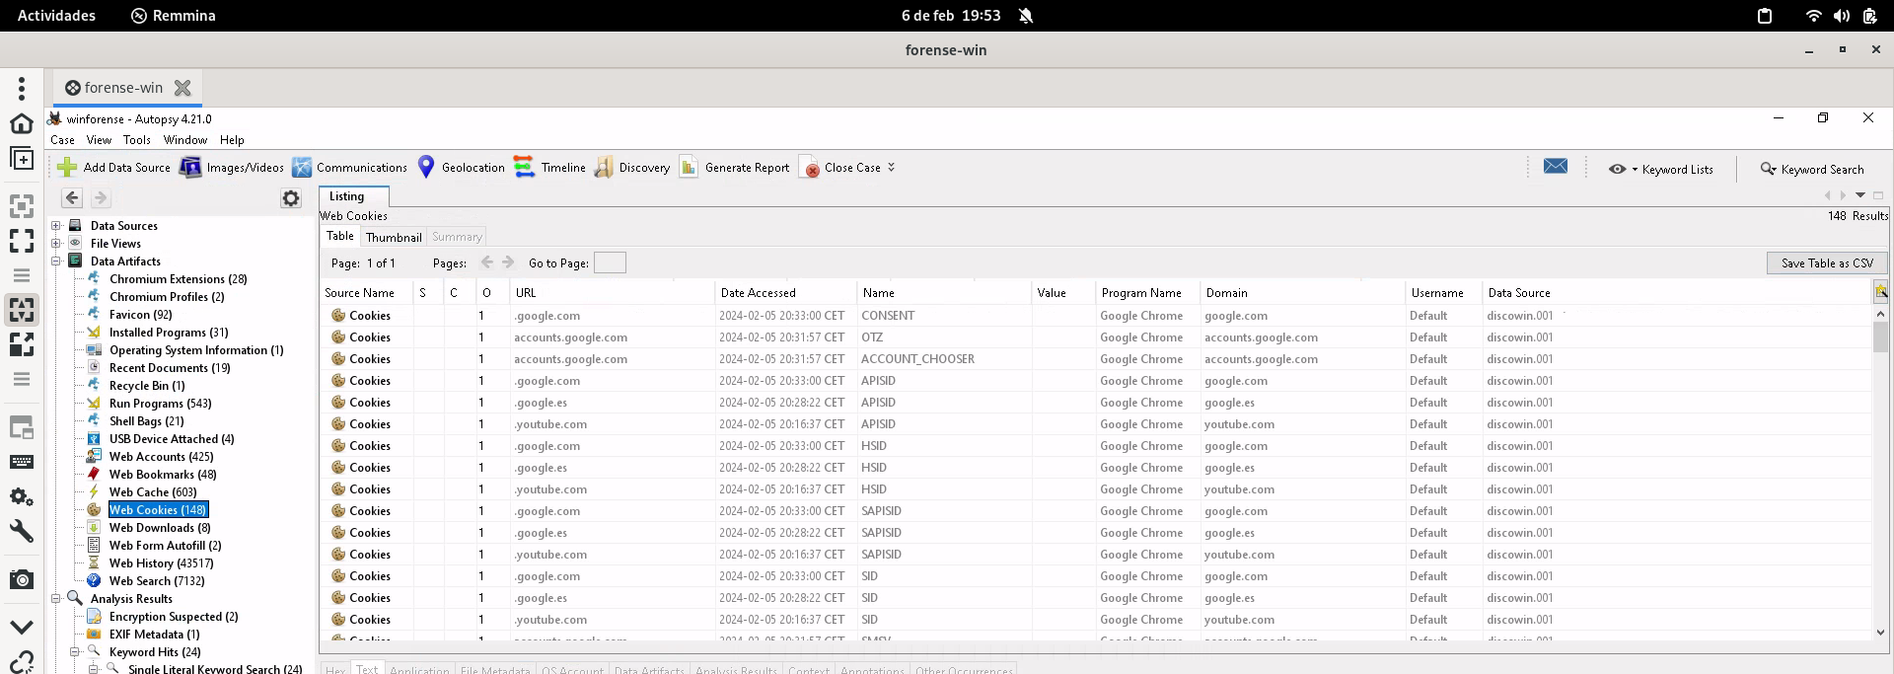Screen dimensions: 1894x674
Task: Click the cookie icon in the CONSENT row
Action: [338, 316]
